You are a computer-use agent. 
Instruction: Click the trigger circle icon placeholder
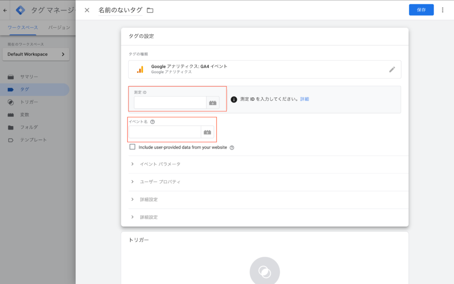[265, 272]
